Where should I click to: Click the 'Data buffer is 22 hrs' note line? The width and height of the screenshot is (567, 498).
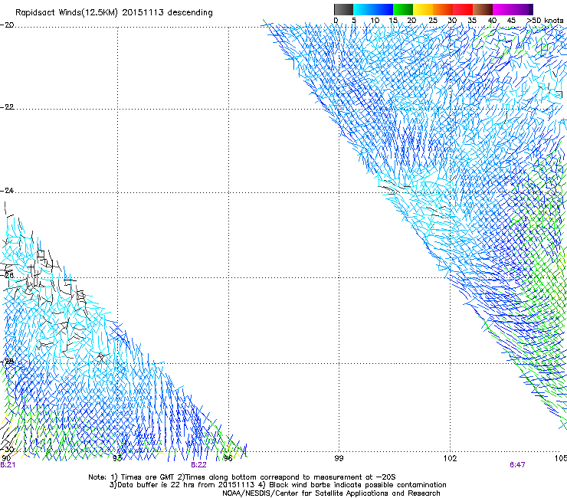coord(277,485)
